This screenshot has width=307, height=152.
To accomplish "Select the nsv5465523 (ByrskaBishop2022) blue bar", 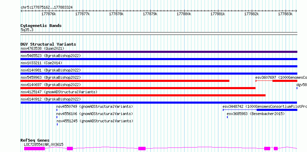I will pyautogui.click(x=159, y=59).
